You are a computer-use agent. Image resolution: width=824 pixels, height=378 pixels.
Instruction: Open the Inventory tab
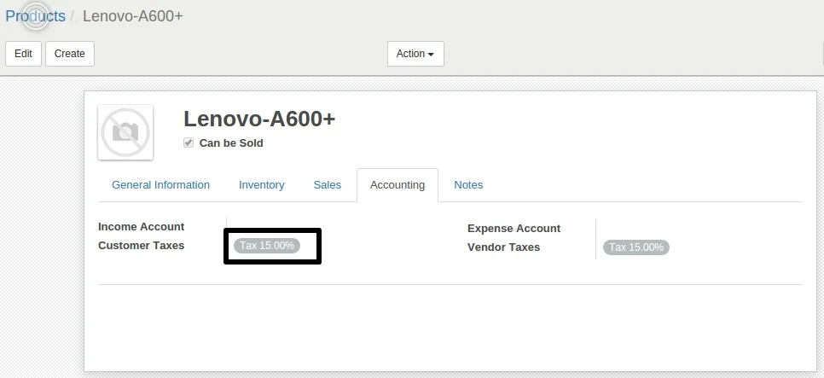[261, 185]
